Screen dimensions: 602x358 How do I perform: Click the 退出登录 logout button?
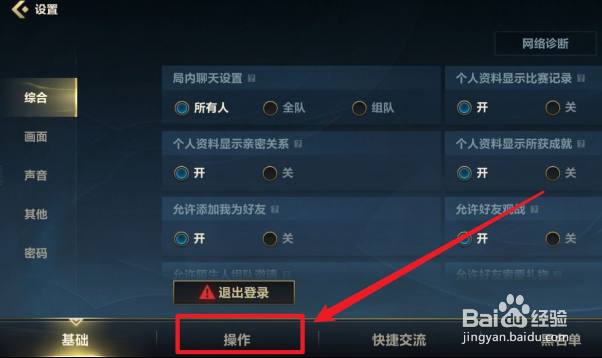pyautogui.click(x=234, y=293)
